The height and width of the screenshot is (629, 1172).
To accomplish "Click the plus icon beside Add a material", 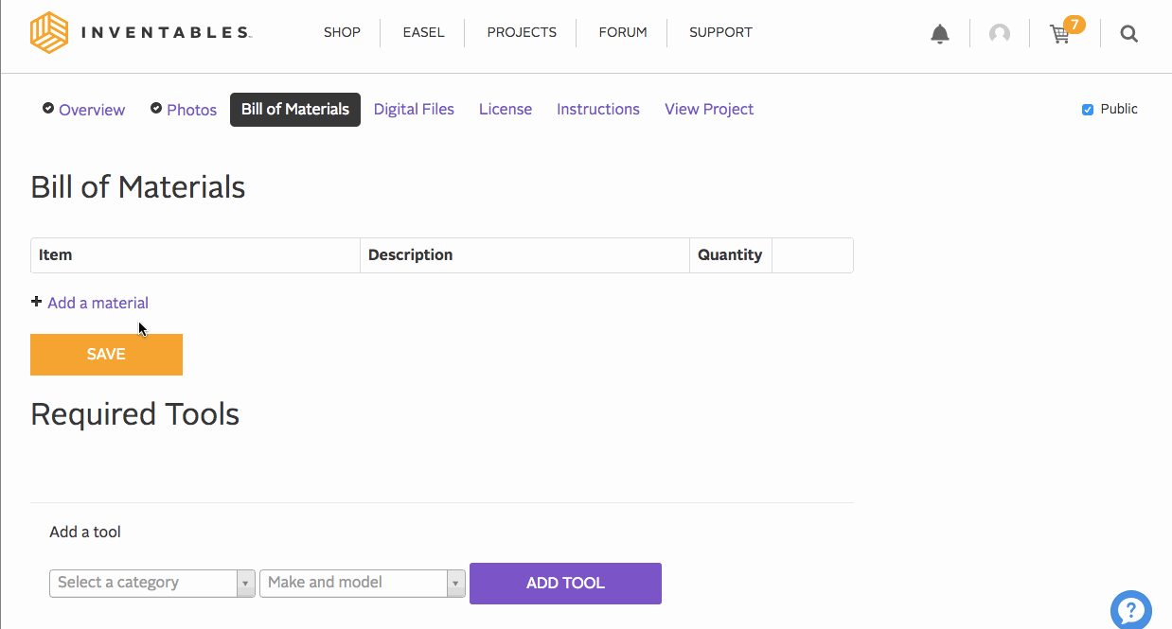I will pyautogui.click(x=37, y=302).
